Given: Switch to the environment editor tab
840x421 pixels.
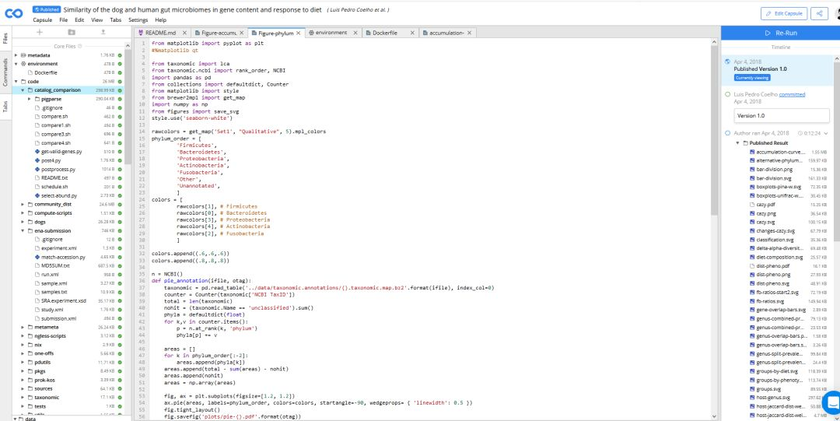Looking at the screenshot, I should pos(331,33).
